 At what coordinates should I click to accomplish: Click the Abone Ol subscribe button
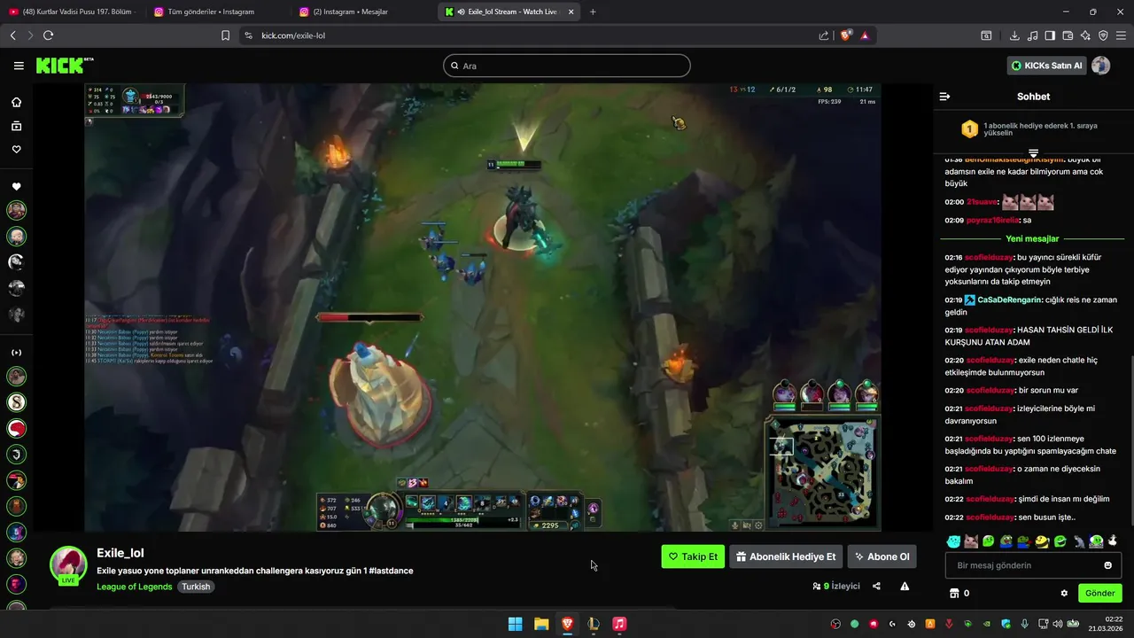882,556
